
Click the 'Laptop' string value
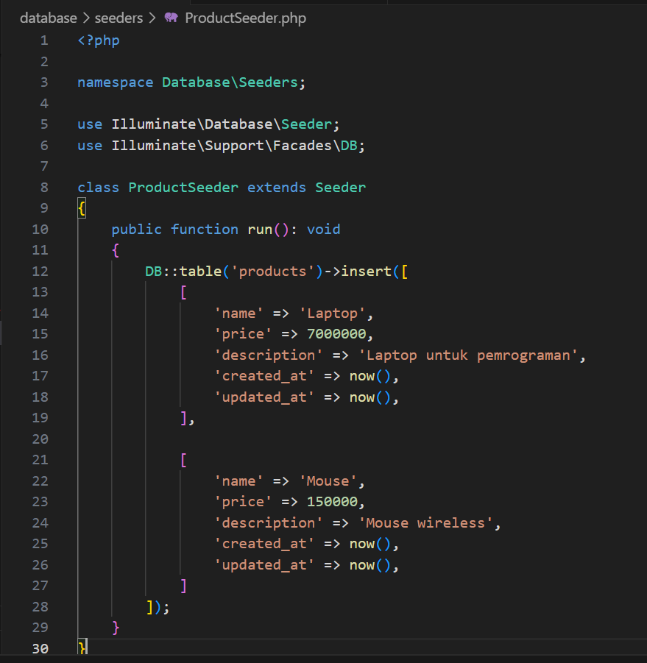point(333,313)
